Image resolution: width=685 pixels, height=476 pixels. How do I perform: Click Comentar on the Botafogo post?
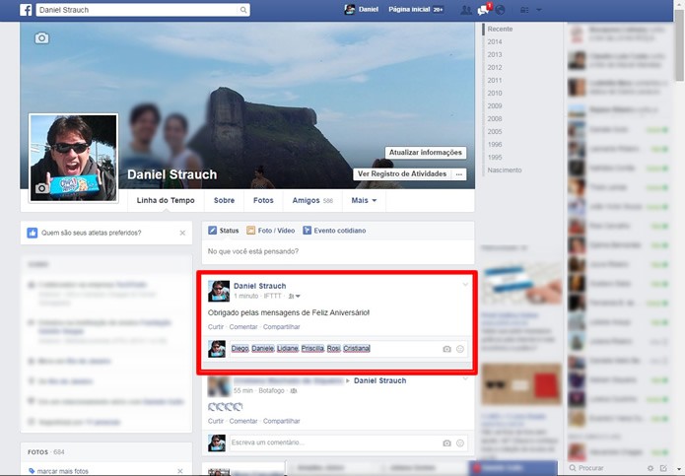243,421
